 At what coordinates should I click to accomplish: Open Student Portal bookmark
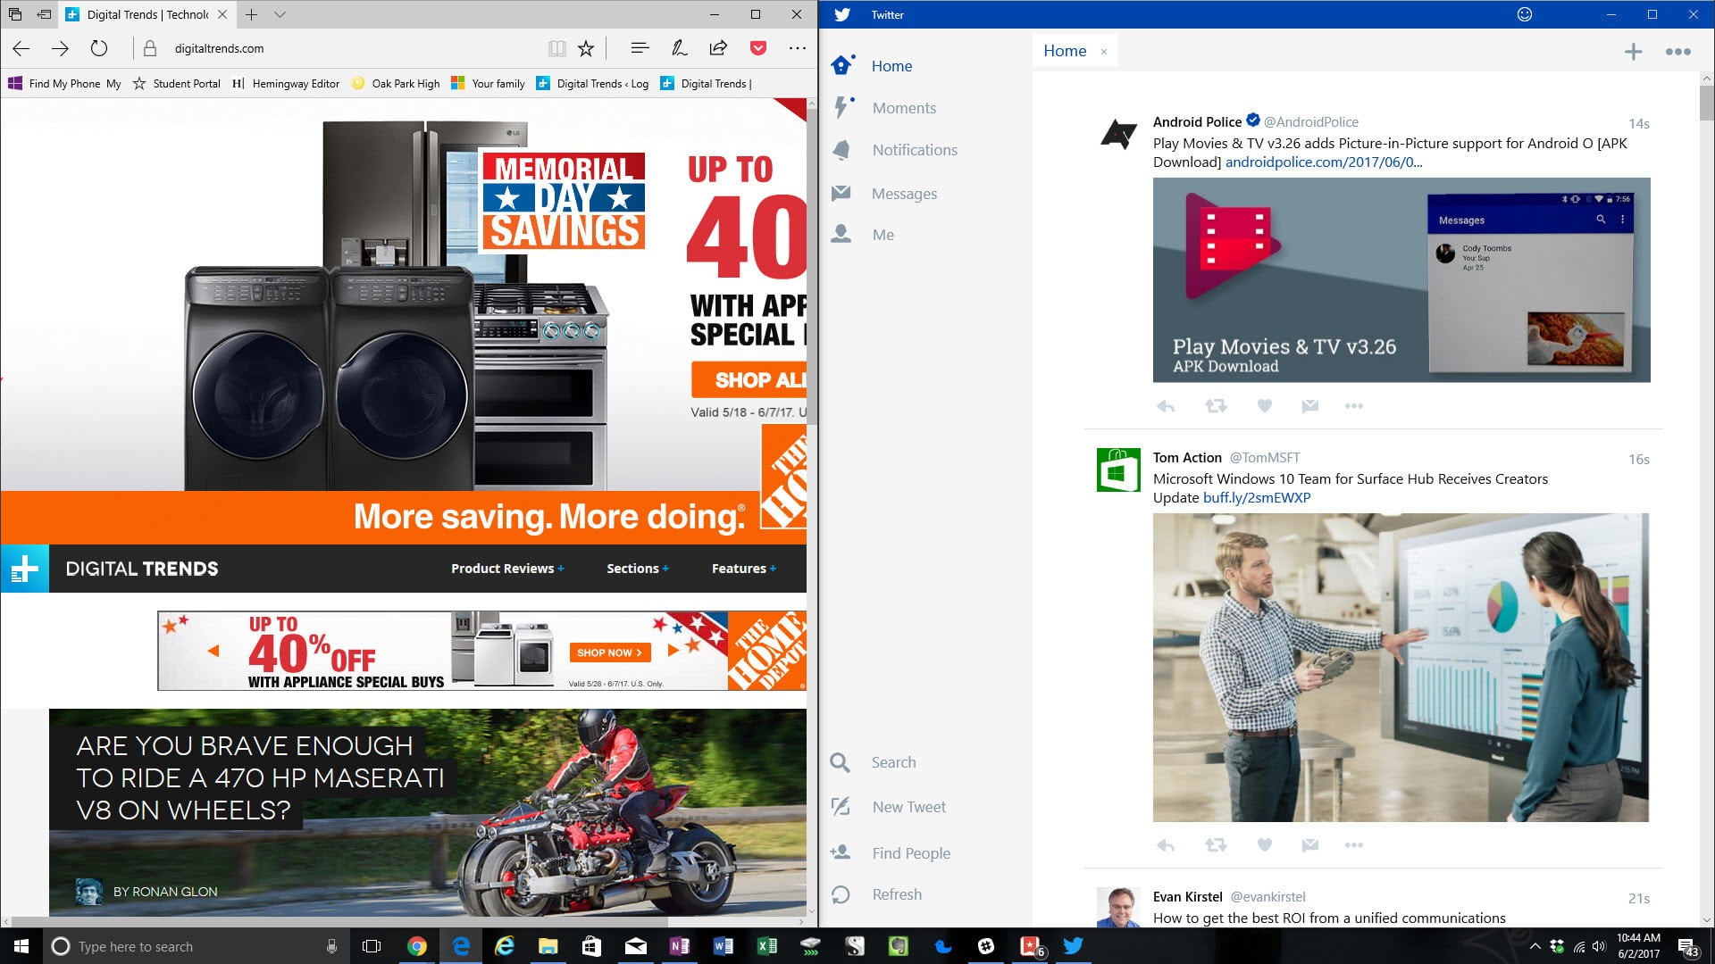[177, 84]
